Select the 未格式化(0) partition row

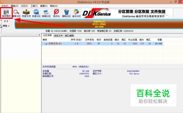click(x=102, y=44)
